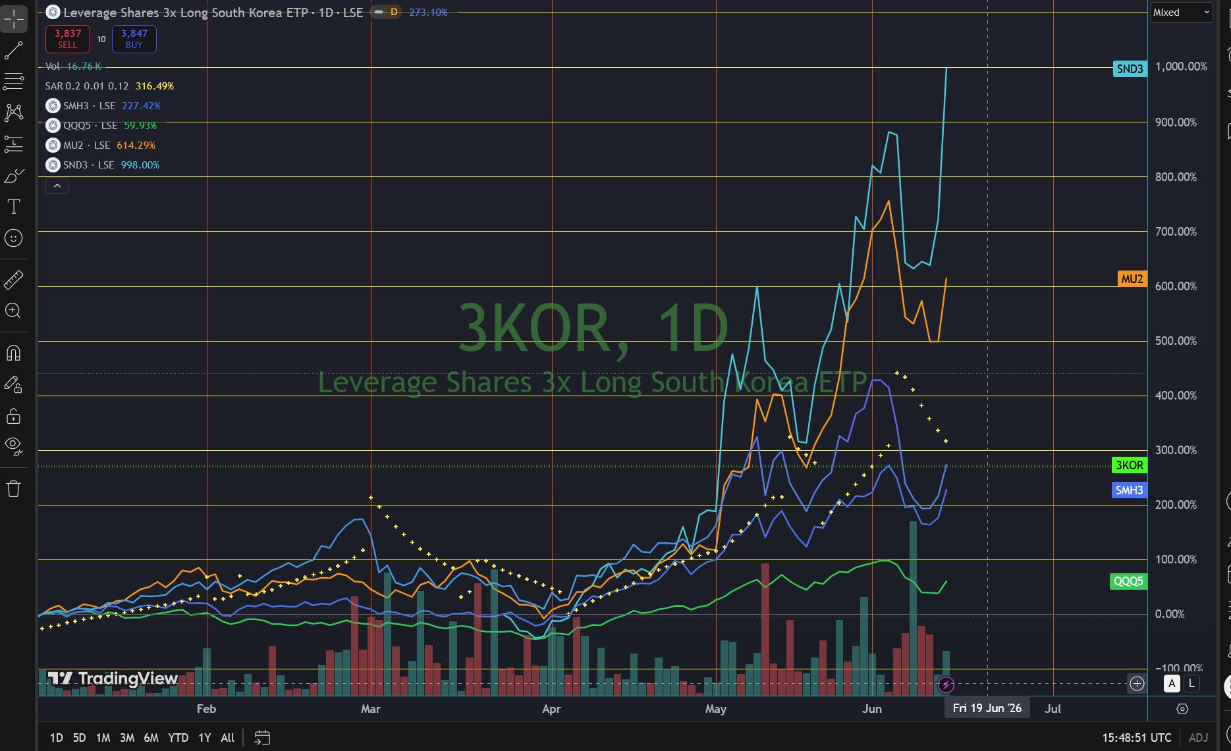Click the symbol logo beside the chart title
This screenshot has width=1231, height=751.
[x=53, y=13]
